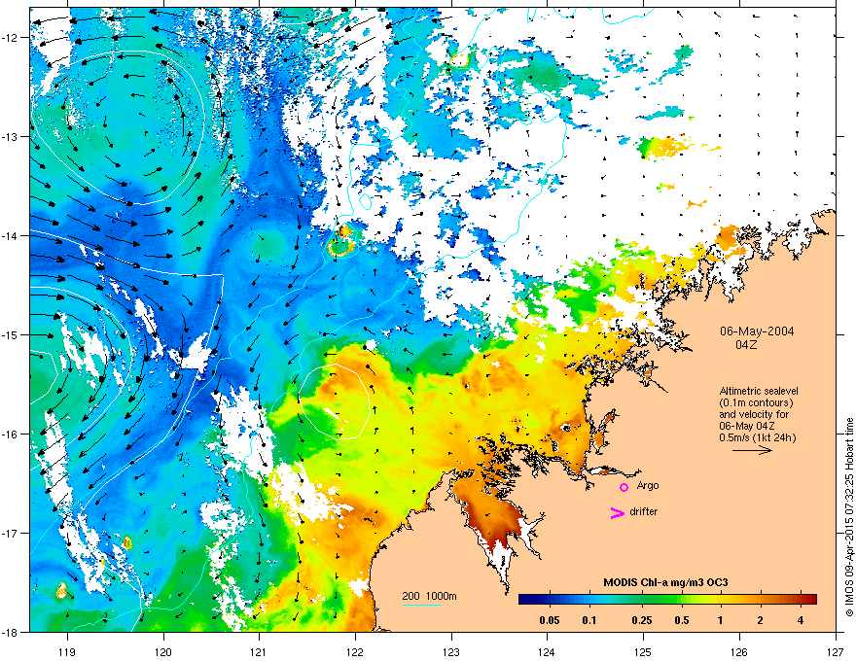856x661 pixels.
Task: Click the vertical IMOS timestamp text
Action: pyautogui.click(x=849, y=517)
